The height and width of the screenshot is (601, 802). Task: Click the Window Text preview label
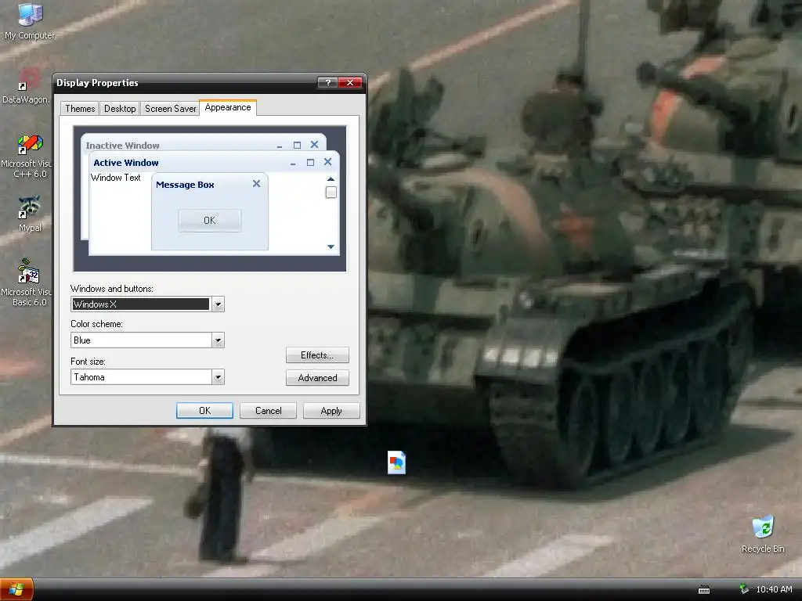(x=116, y=178)
